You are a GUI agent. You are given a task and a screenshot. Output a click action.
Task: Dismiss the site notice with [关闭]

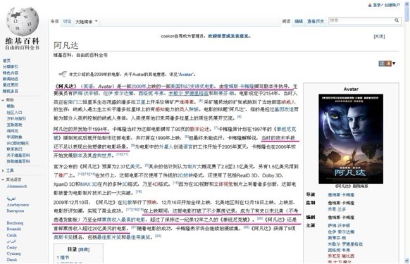tap(379, 37)
